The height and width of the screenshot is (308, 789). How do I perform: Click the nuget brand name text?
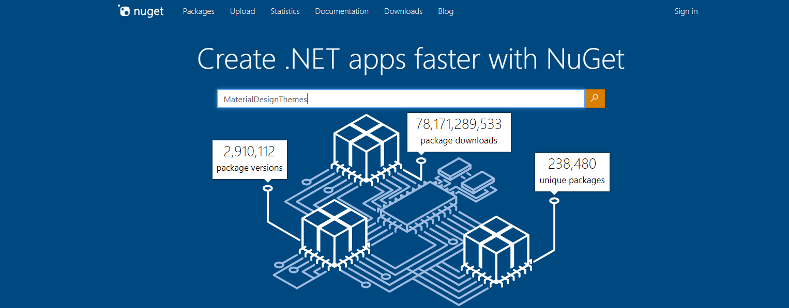click(149, 11)
